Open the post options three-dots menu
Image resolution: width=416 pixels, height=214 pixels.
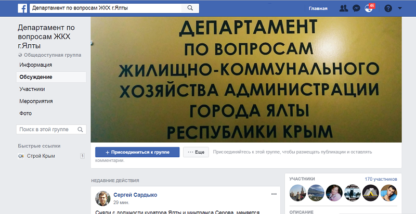pyautogui.click(x=274, y=194)
